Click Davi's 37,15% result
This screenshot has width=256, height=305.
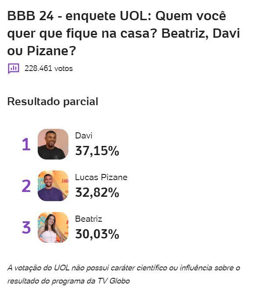point(97,151)
